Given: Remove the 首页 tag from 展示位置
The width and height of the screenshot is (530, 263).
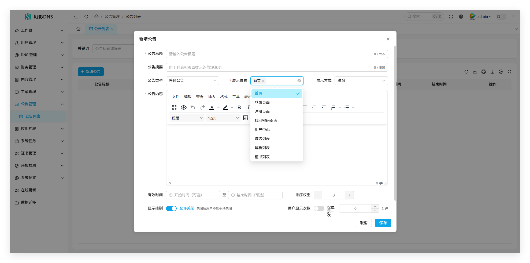Looking at the screenshot, I should [263, 81].
